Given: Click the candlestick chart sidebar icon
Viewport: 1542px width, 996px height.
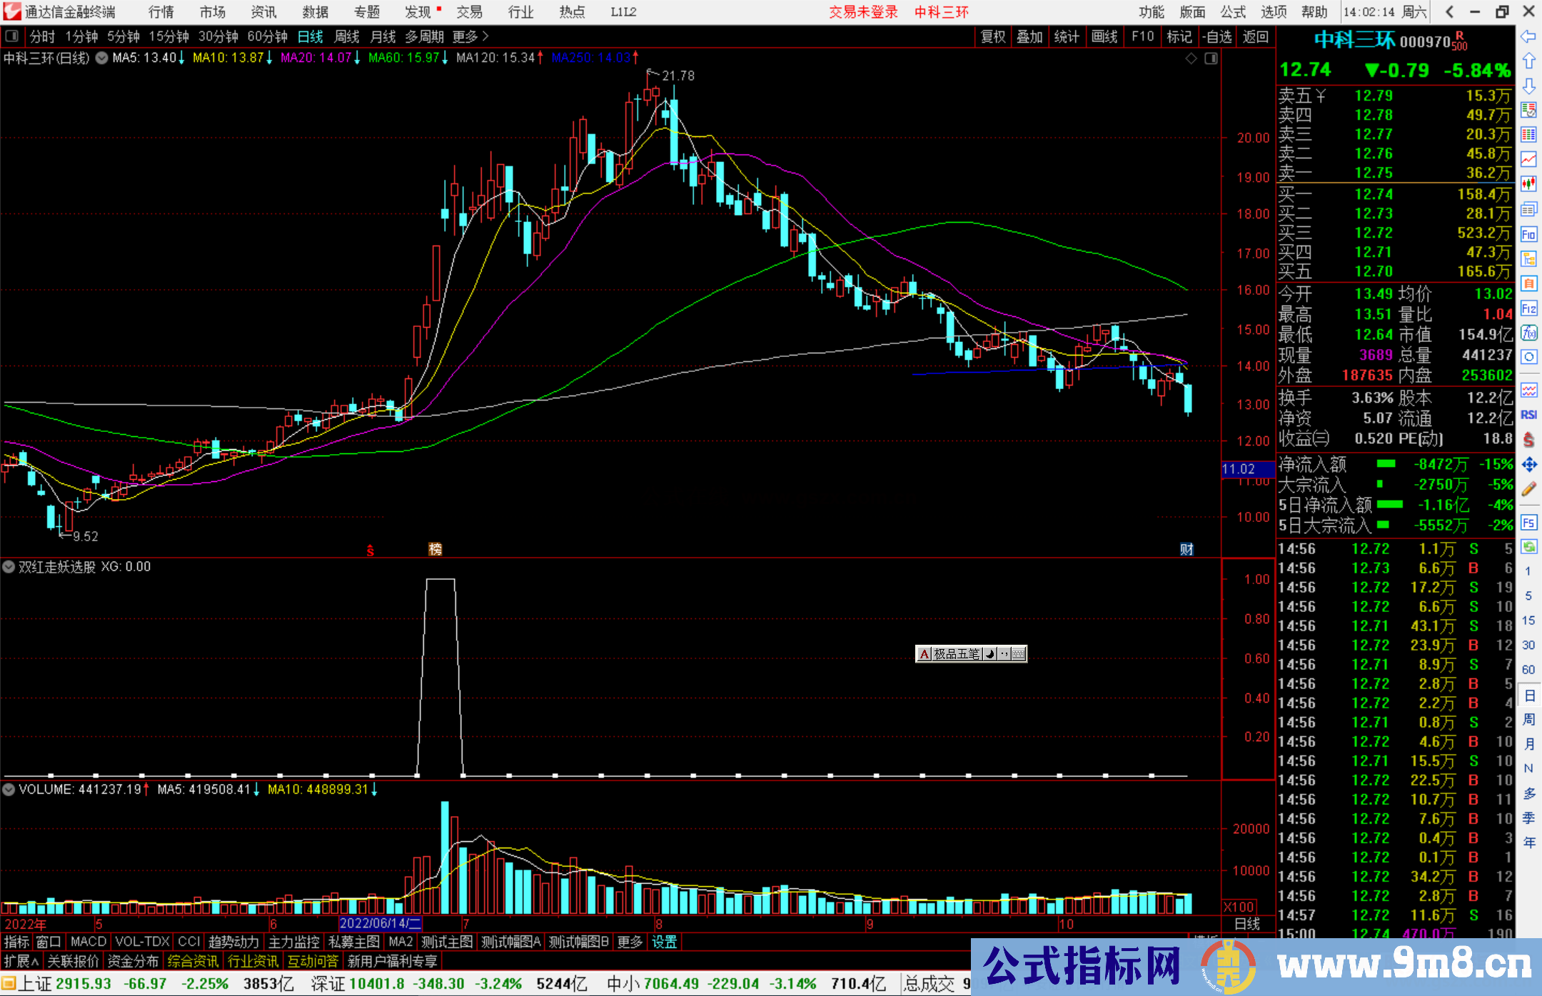Looking at the screenshot, I should 1528,184.
